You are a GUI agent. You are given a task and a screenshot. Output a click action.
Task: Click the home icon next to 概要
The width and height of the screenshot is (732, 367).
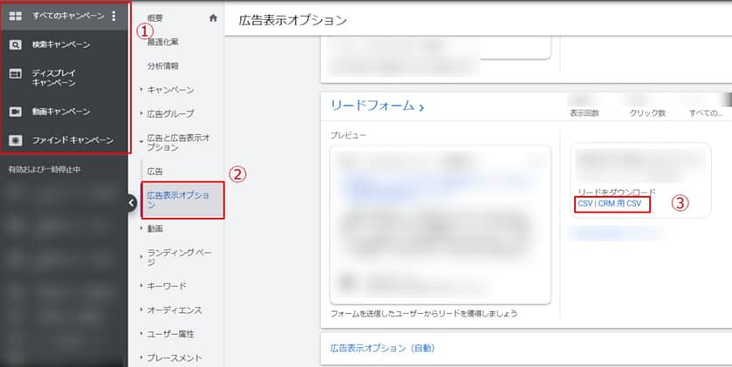point(213,17)
